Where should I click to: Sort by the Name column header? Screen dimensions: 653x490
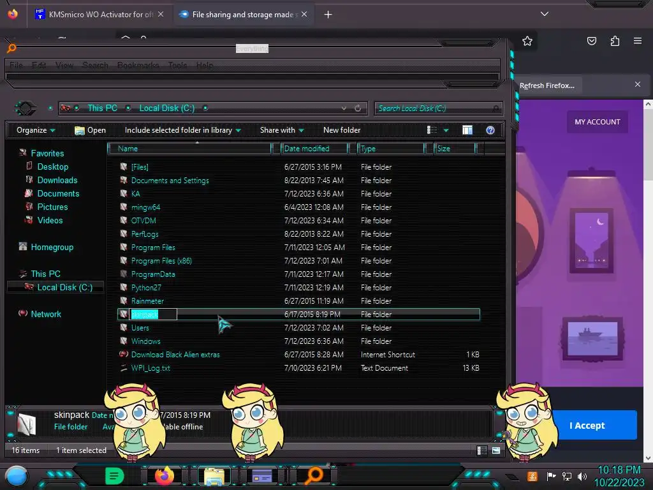coord(189,149)
